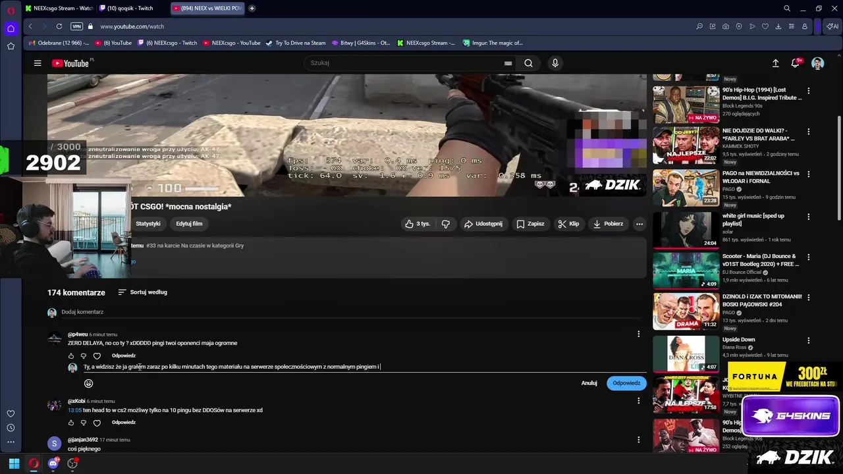Open the Try To Drive na Steam bookmark
Screen dimensions: 843x474
coord(296,43)
